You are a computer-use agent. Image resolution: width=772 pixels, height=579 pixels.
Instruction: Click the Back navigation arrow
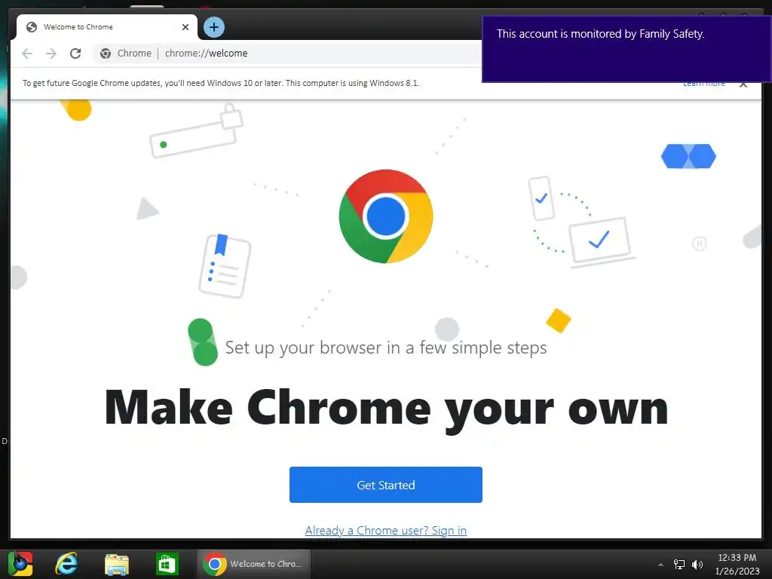point(27,54)
